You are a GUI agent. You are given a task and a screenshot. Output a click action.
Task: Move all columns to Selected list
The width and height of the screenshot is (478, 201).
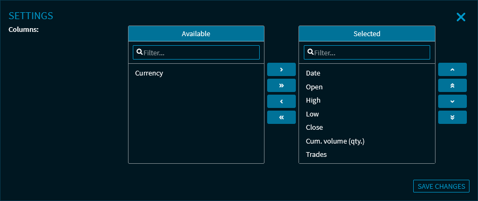tap(281, 86)
